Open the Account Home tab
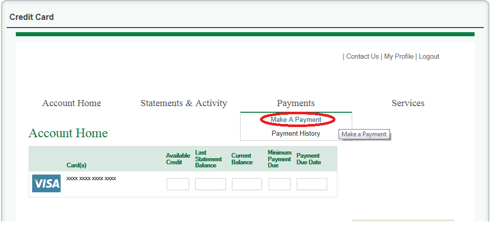This screenshot has height=225, width=496. click(x=71, y=103)
